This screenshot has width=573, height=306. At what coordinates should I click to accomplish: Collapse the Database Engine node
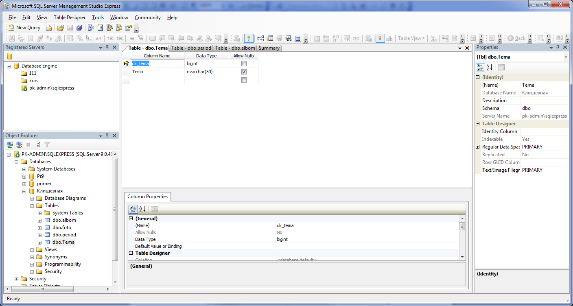coord(9,66)
